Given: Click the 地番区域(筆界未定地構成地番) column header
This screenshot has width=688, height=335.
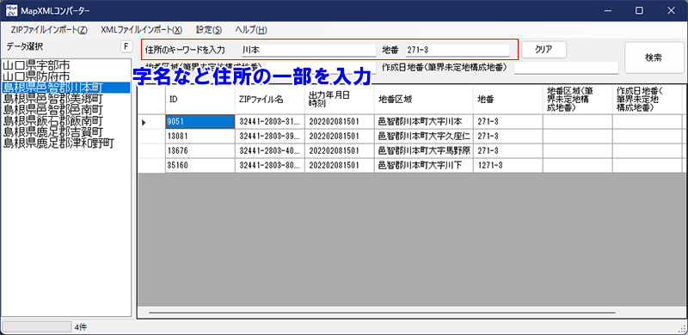Looking at the screenshot, I should (x=578, y=100).
